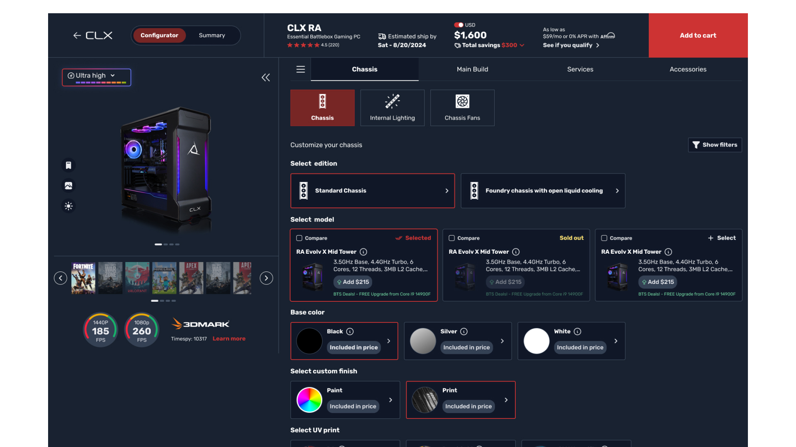796x447 pixels.
Task: Toggle the lighting sun icon beside preview
Action: tap(68, 206)
